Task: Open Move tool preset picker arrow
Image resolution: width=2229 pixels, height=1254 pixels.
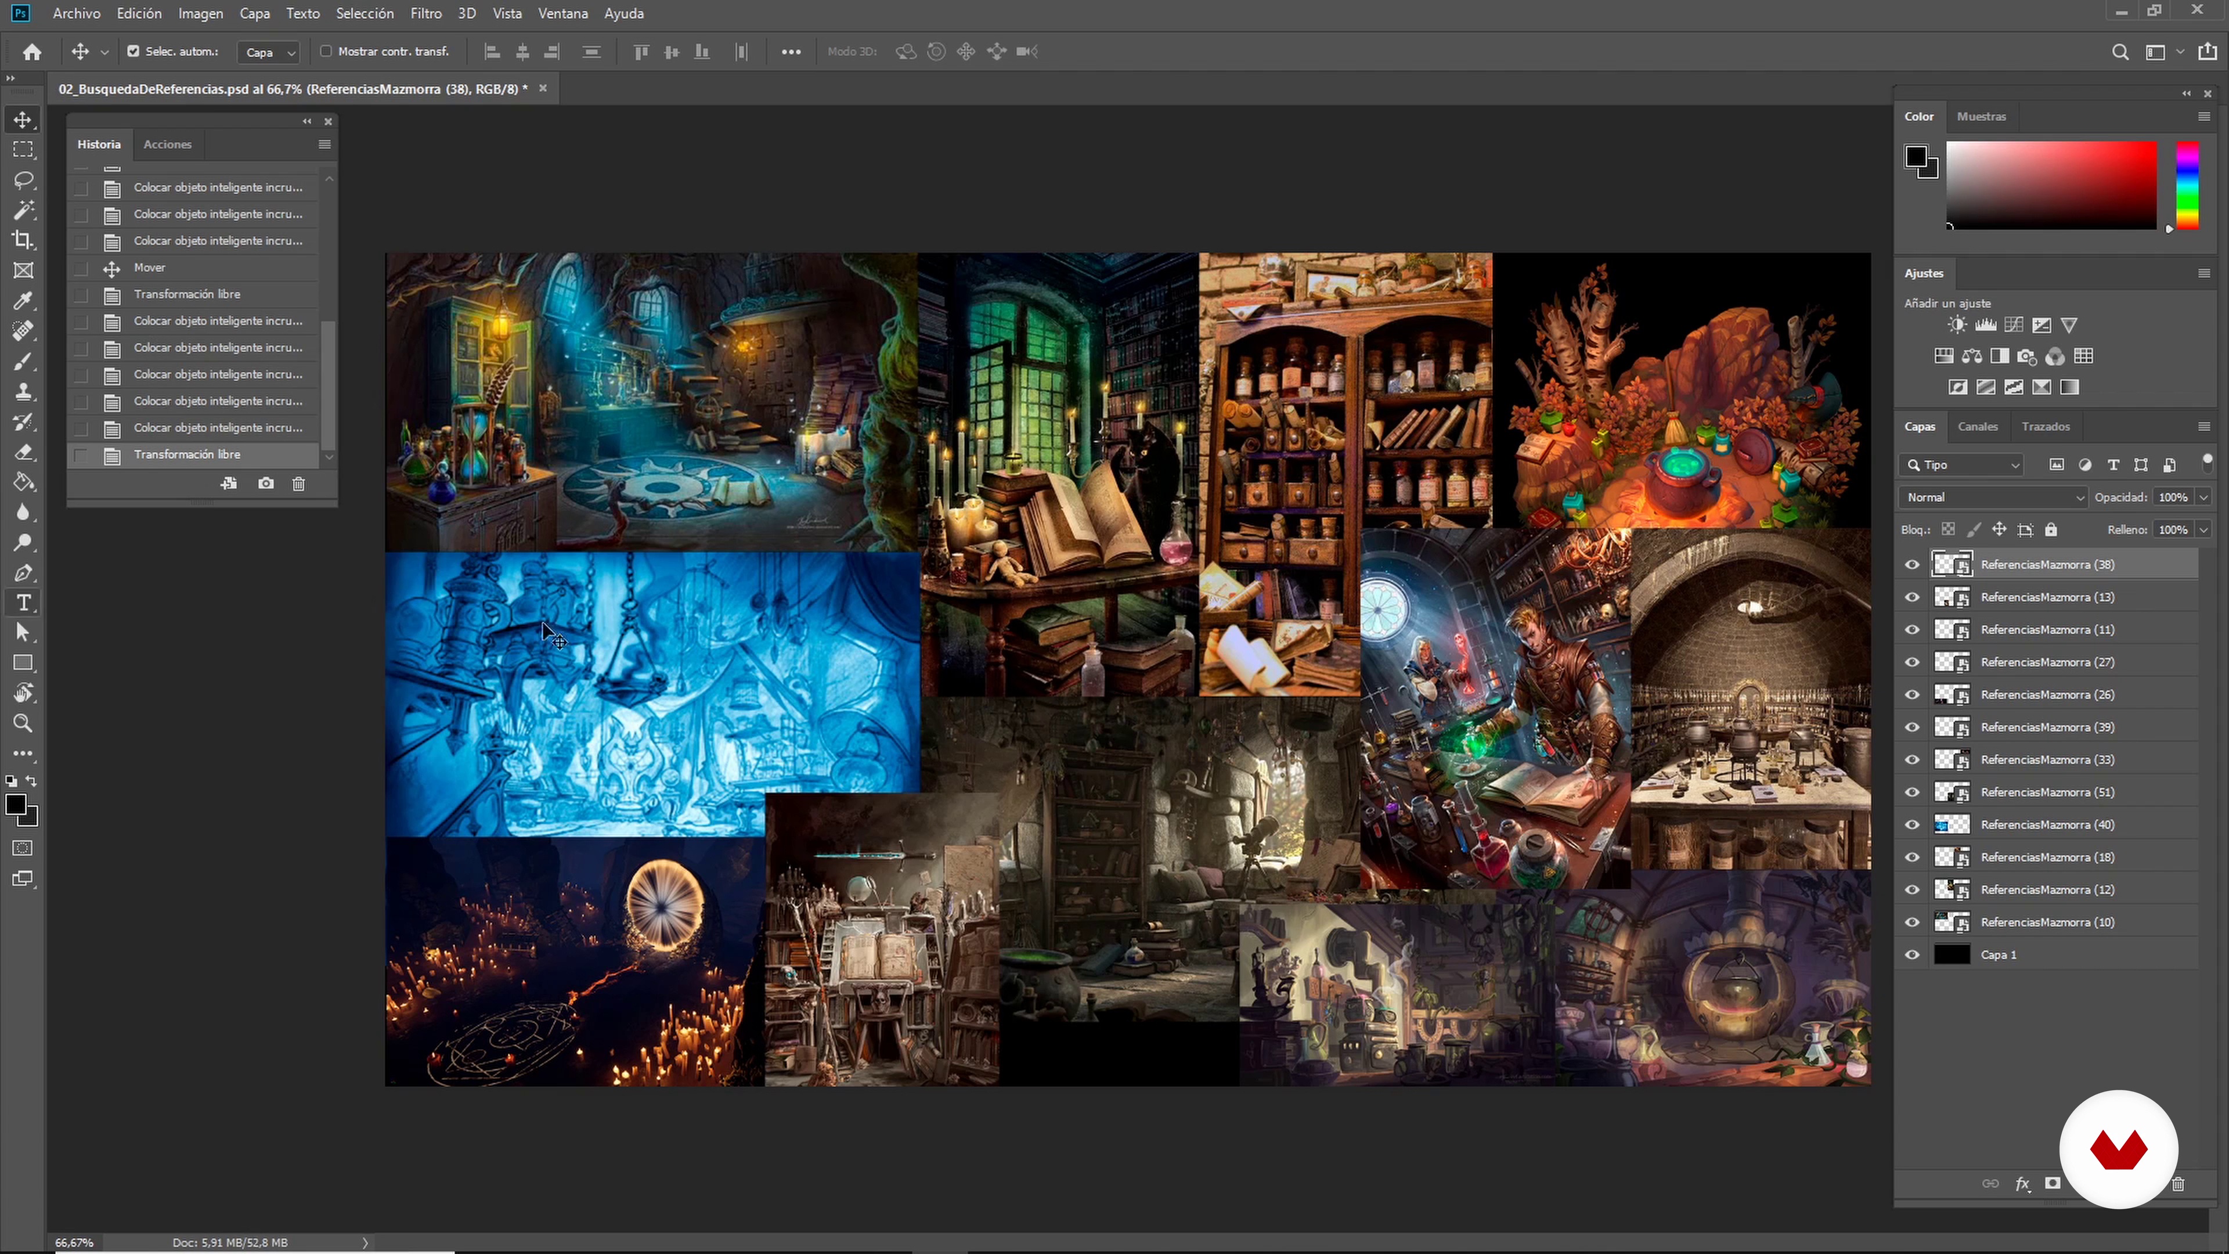Action: point(104,52)
